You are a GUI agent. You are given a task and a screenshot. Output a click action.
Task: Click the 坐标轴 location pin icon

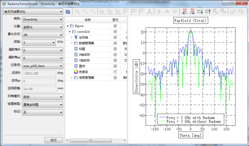click(76, 37)
